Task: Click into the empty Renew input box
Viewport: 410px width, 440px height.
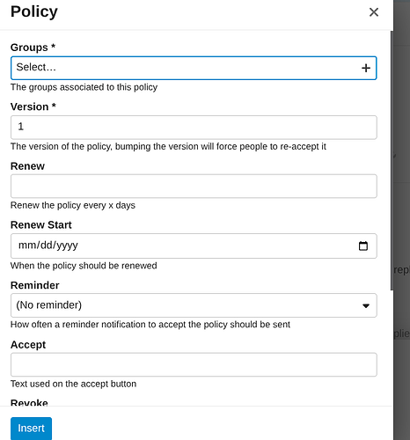Action: click(194, 186)
